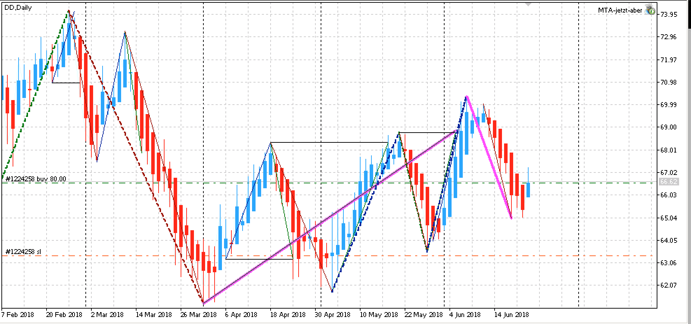This screenshot has width=691, height=324.
Task: Click the 6 Apr 2018 date label
Action: coord(242,315)
